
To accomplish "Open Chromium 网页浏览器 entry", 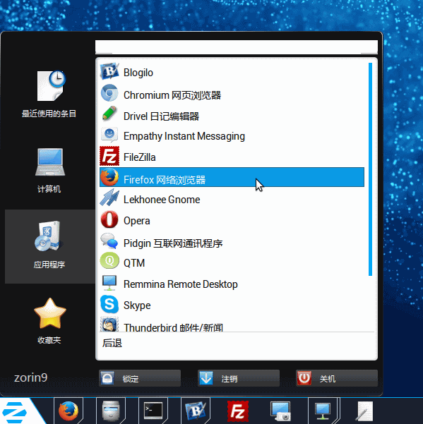I will 232,95.
